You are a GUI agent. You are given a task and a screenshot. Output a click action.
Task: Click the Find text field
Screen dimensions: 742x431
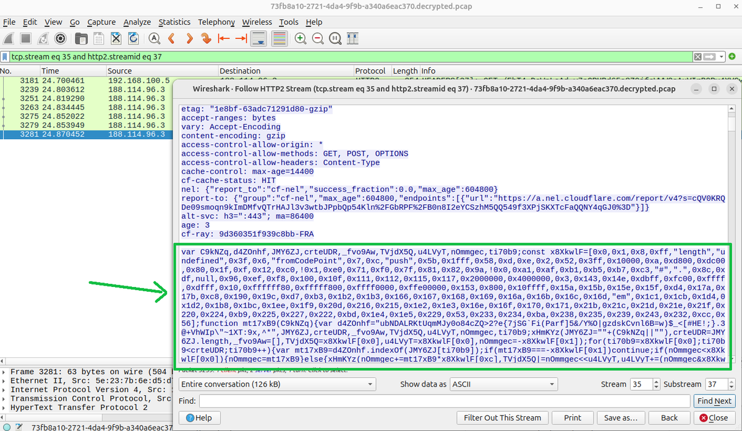point(444,401)
